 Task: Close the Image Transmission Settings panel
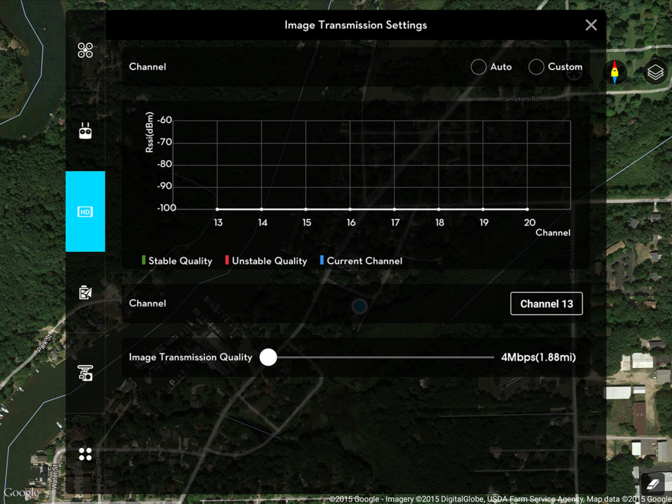[x=591, y=25]
